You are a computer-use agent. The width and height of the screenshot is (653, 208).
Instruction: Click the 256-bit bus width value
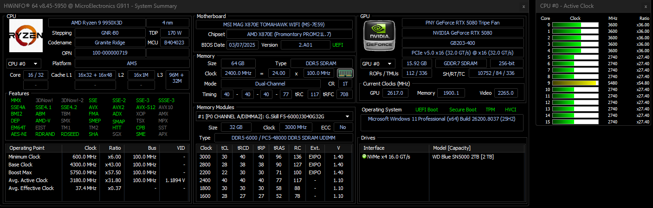coord(507,63)
